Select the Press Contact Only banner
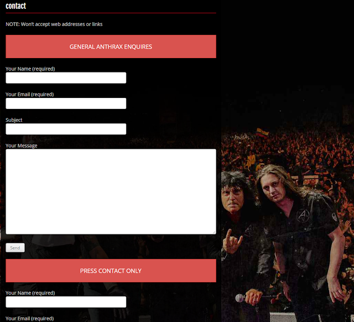The width and height of the screenshot is (354, 322). 111,271
